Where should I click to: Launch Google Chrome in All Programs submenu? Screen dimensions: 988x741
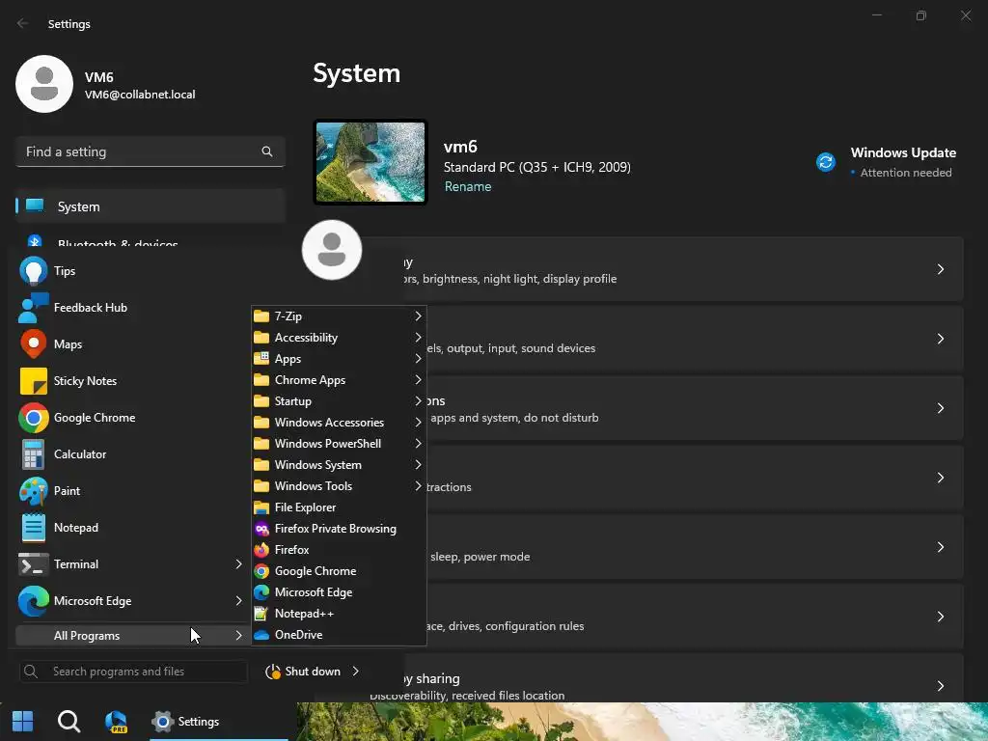pos(339,571)
